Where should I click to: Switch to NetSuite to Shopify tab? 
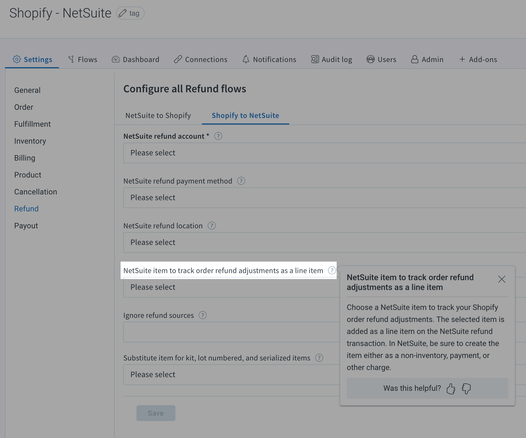click(x=158, y=115)
